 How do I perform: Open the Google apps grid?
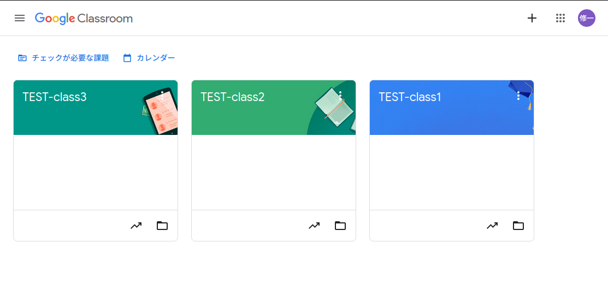click(560, 18)
